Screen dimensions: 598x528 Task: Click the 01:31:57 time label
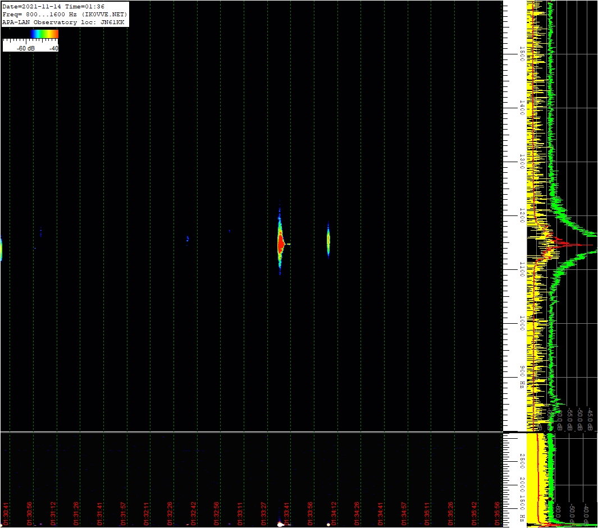click(x=123, y=513)
